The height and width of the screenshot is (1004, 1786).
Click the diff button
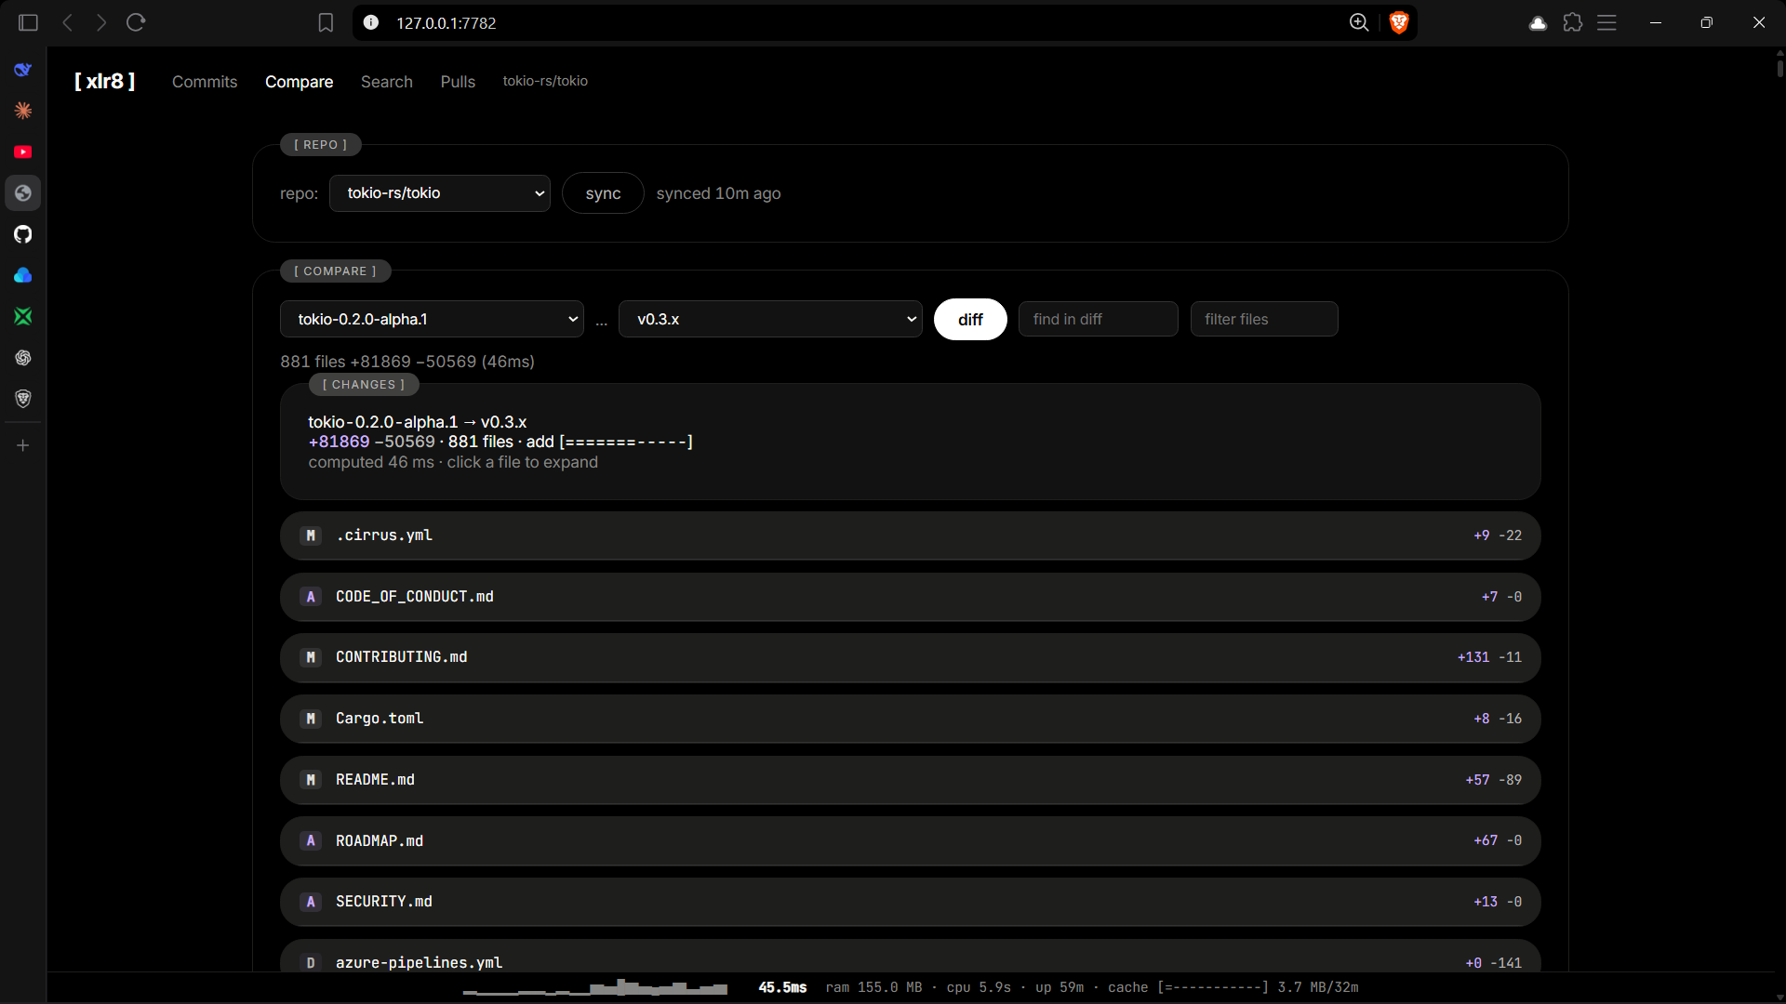click(970, 319)
